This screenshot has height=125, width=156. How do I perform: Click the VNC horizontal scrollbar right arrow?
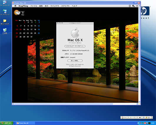click(137, 104)
